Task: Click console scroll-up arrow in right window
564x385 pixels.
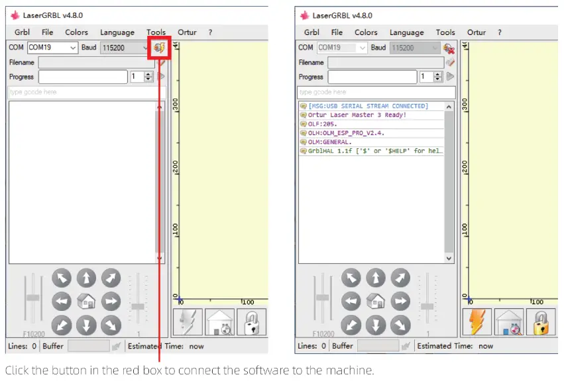Action: coord(449,107)
